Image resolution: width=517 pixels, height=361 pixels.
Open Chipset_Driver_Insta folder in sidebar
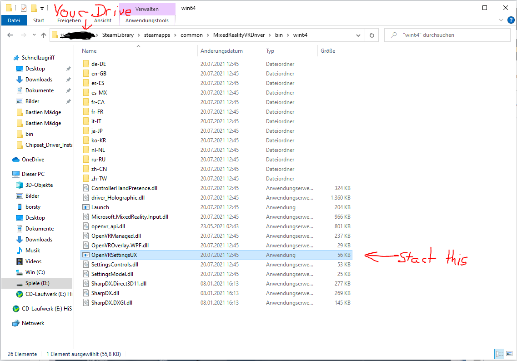pyautogui.click(x=49, y=145)
